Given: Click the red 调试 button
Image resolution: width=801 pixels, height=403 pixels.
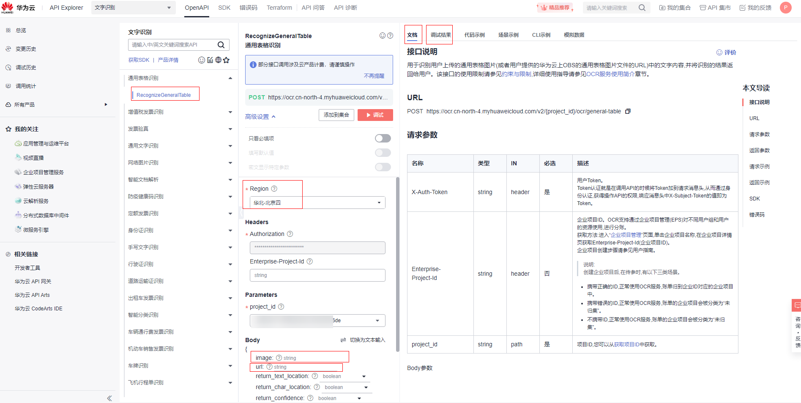Looking at the screenshot, I should (375, 115).
